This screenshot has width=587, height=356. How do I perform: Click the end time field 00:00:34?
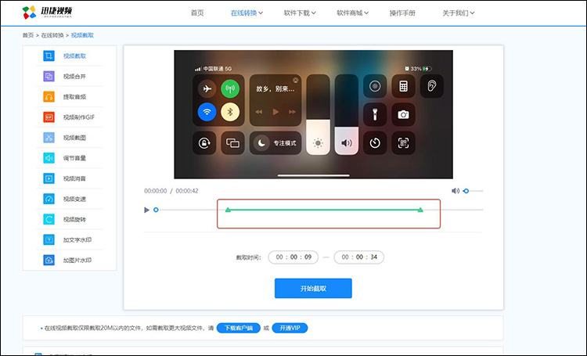click(359, 257)
